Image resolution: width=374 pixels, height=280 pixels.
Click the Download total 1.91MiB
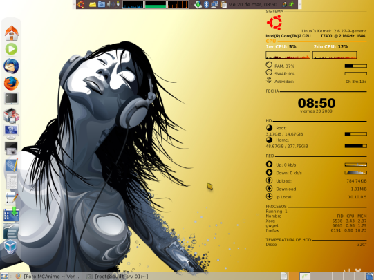pos(359,189)
